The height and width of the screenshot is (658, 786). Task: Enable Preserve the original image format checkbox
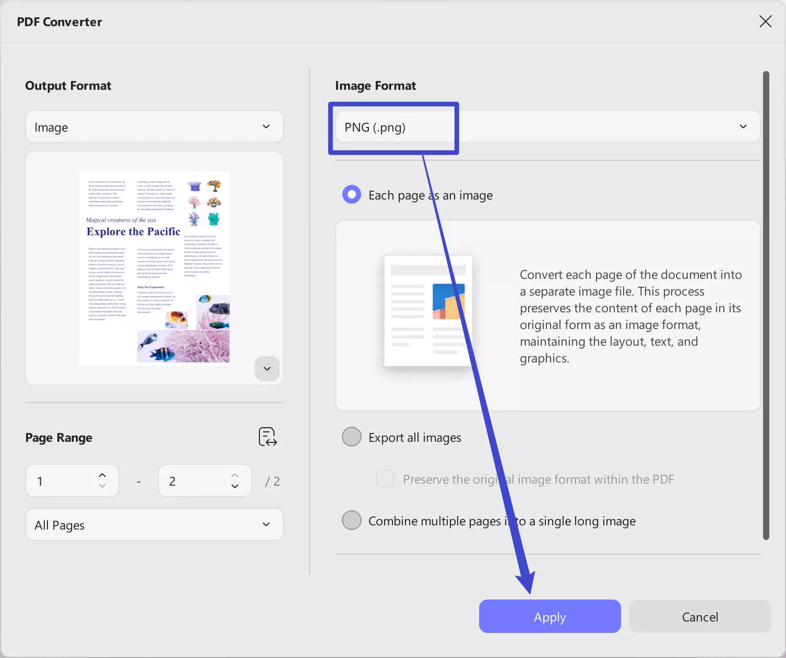point(385,478)
